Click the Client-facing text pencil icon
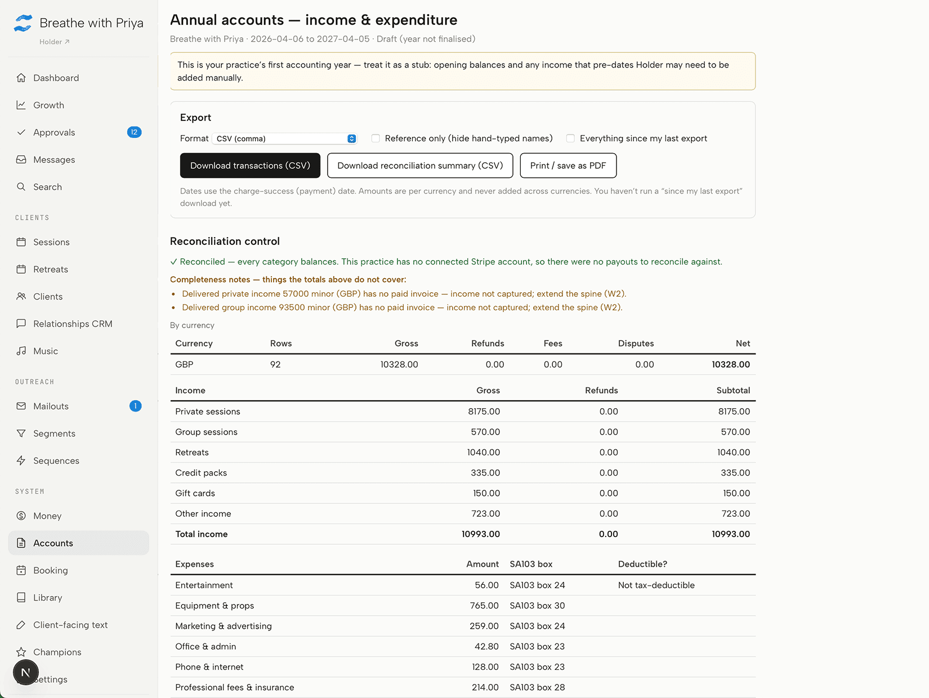Screen dimensions: 929x698 pos(21,625)
